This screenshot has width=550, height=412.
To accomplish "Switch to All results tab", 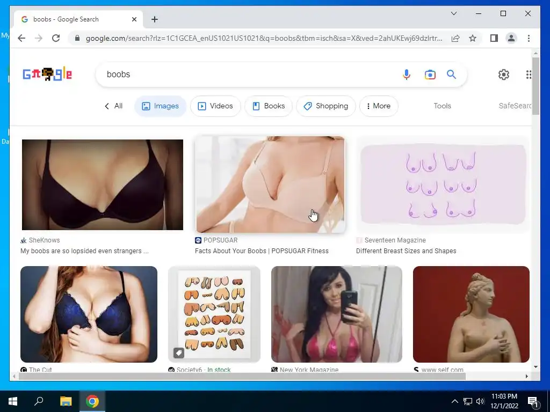I will coord(113,106).
